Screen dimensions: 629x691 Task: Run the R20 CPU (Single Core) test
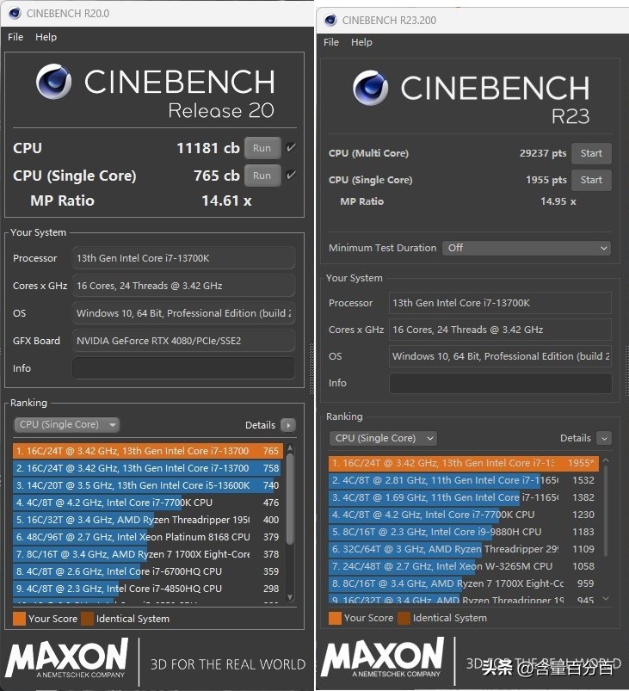[262, 176]
